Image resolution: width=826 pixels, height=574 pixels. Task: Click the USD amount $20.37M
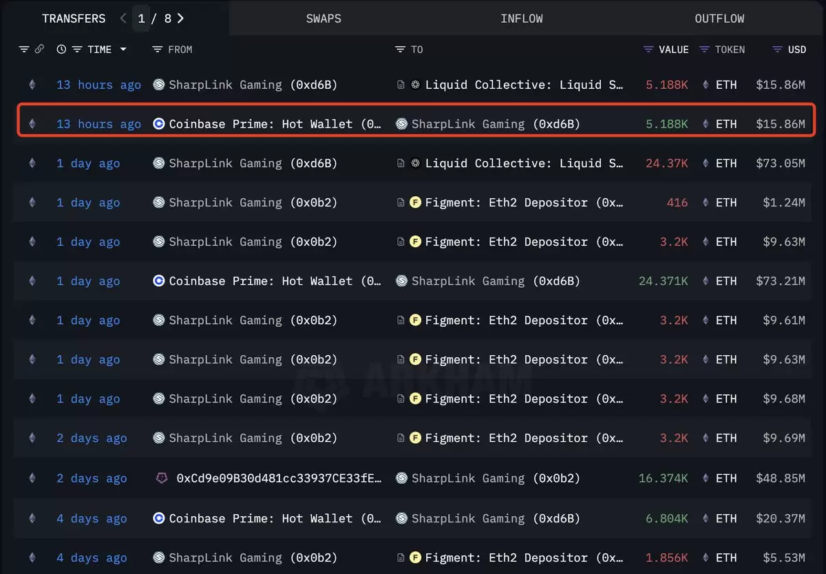pyautogui.click(x=781, y=518)
